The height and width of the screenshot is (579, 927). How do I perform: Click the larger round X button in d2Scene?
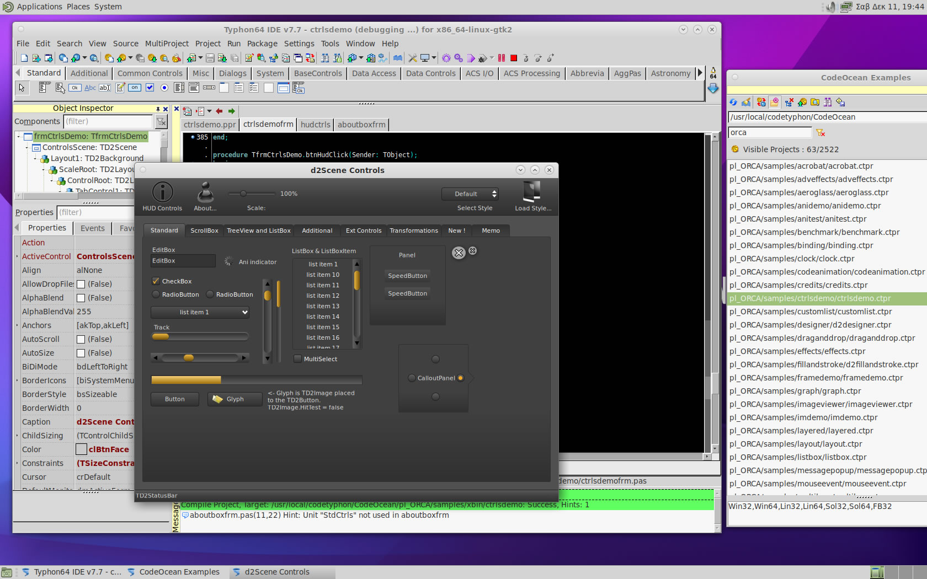459,253
